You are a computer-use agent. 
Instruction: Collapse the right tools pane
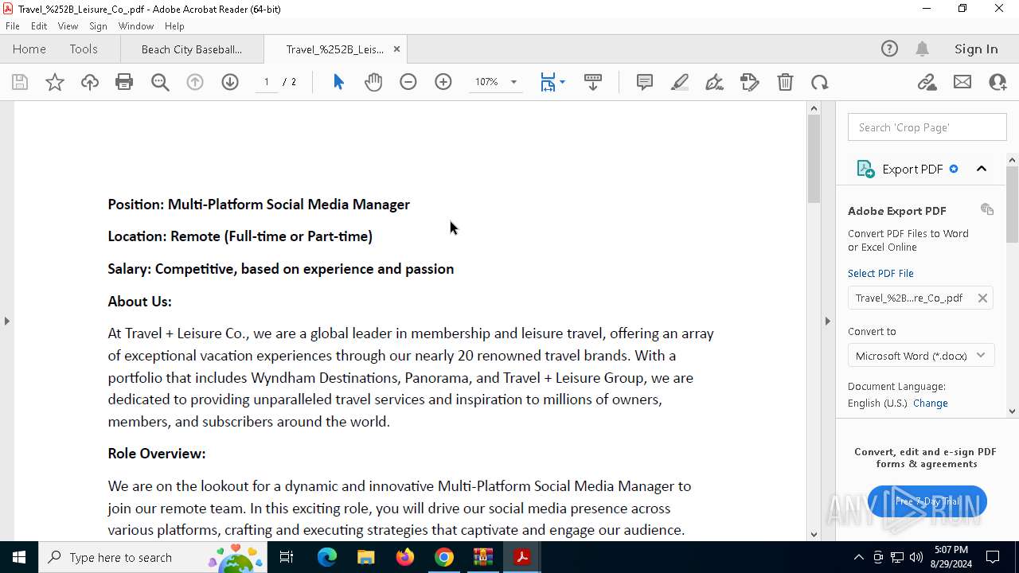pyautogui.click(x=827, y=321)
